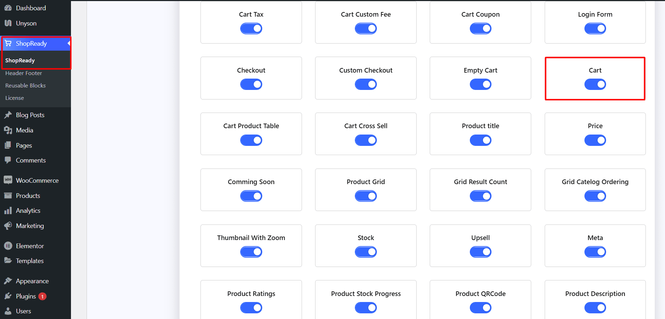
Task: Open the Unyson plugin icon
Action: (8, 23)
